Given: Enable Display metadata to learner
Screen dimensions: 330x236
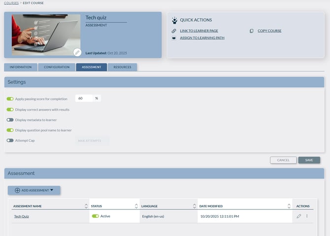Looking at the screenshot, I should [x=10, y=120].
